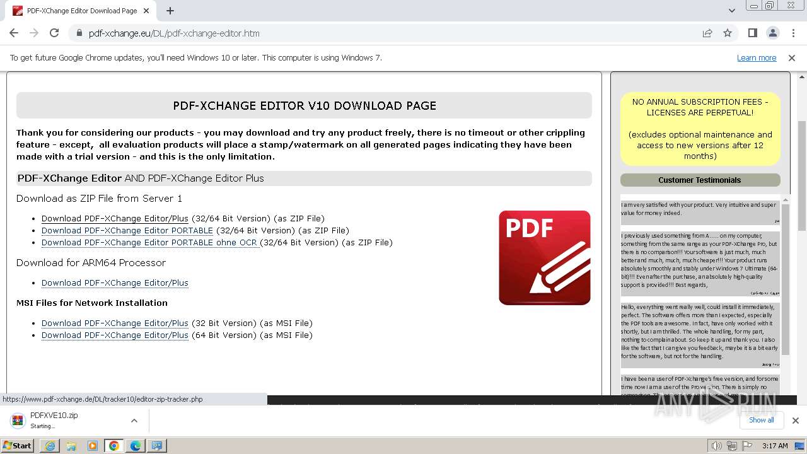Open the Chrome three-dot menu
The image size is (807, 454).
point(792,33)
